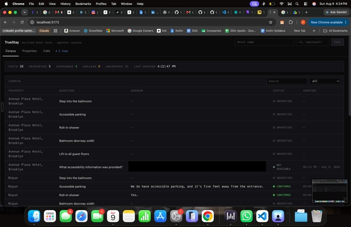Open Trash in the Dock
Viewport: 351px width, 227px height.
point(317,216)
